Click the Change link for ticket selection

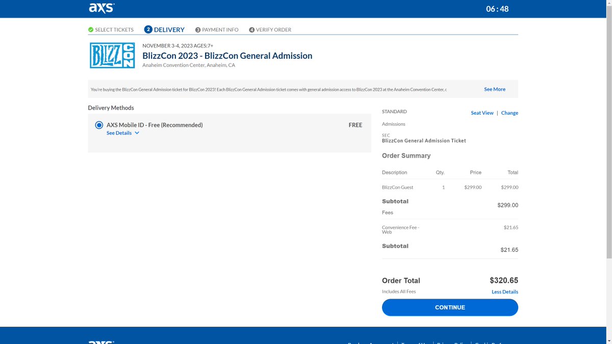(x=509, y=113)
